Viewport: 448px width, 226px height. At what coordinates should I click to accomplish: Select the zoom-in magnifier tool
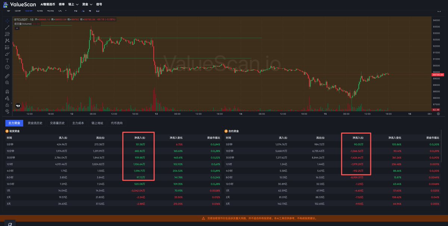point(7,83)
